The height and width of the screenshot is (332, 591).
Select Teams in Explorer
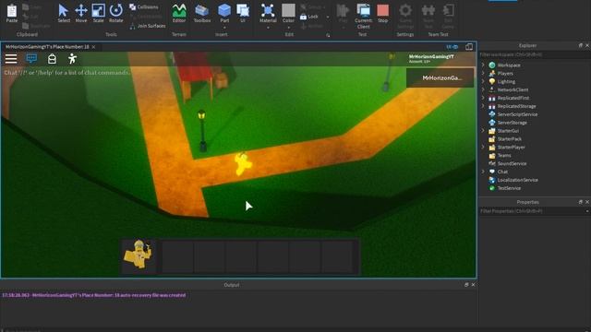coord(504,156)
